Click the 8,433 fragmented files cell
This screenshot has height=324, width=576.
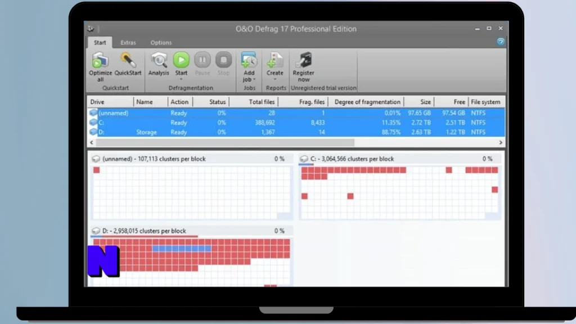pyautogui.click(x=317, y=123)
